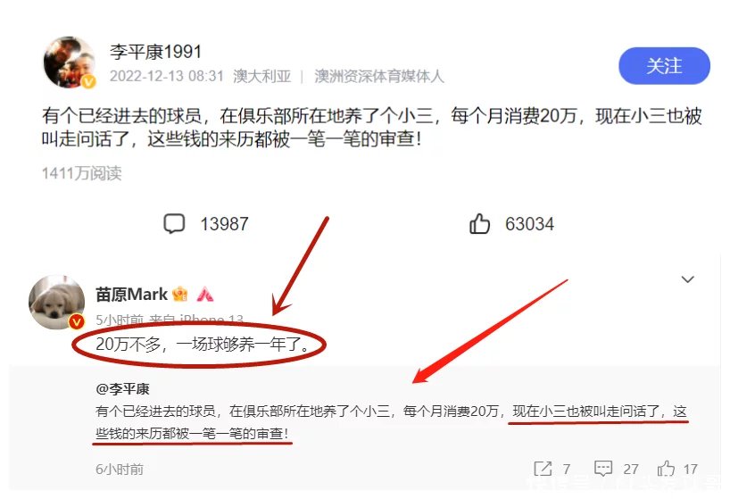730x499 pixels.
Task: Click the red ribbon badge beside 苗原Mark
Action: (x=205, y=295)
